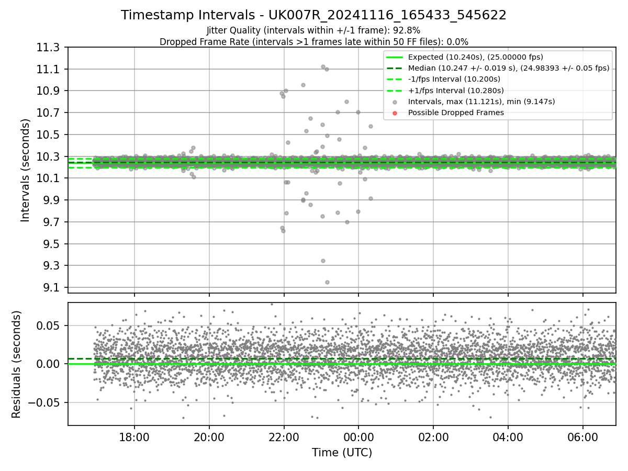
Task: Click the 11.1 tick on intervals axis
Action: [49, 70]
